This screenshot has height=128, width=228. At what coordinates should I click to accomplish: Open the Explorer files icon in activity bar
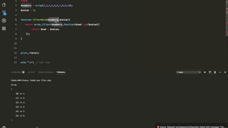click(4, 5)
